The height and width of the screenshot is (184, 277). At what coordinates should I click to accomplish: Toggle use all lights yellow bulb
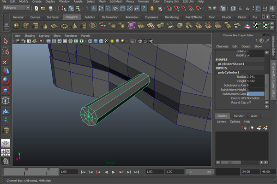[112, 41]
